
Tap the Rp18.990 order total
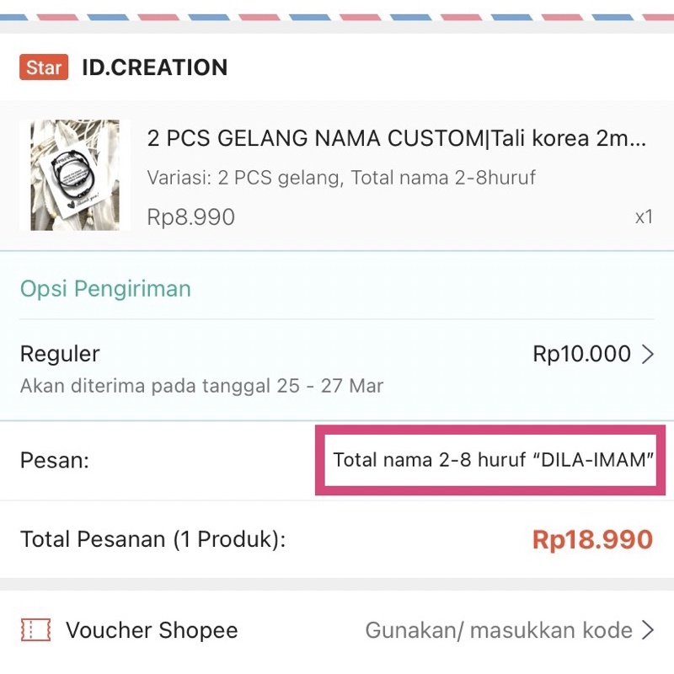coord(592,539)
